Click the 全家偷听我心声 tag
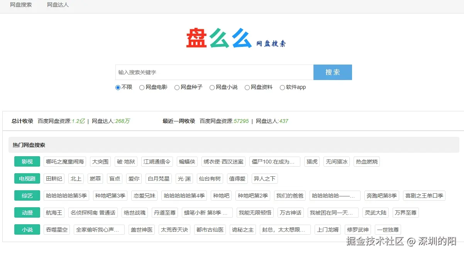The height and width of the screenshot is (254, 464). click(x=99, y=230)
